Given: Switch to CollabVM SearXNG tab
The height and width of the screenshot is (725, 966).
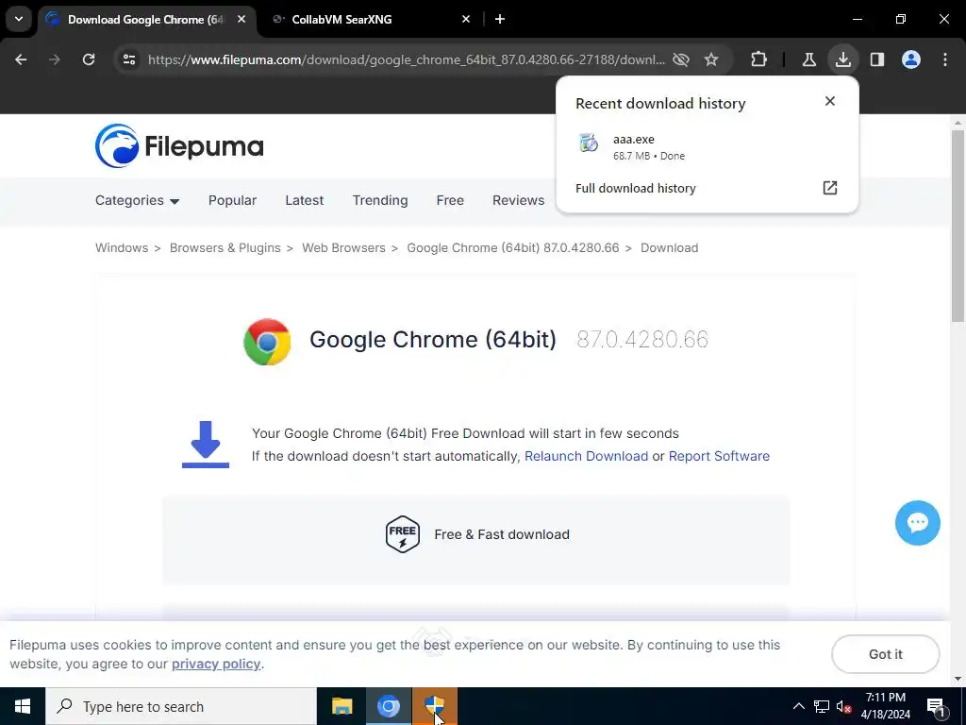Looking at the screenshot, I should point(370,19).
